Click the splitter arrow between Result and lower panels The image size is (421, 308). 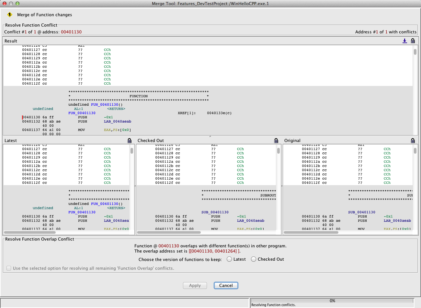(x=210, y=136)
